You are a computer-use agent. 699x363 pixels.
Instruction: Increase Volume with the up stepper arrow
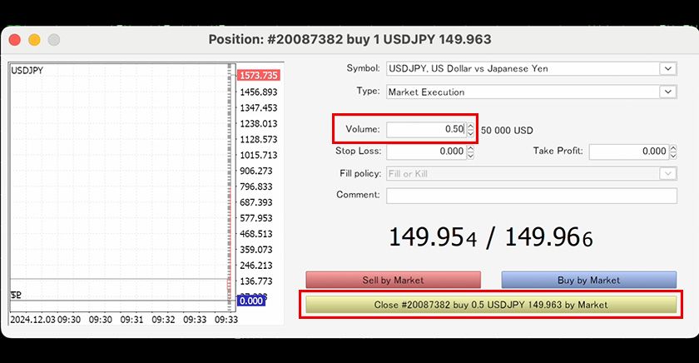point(470,126)
